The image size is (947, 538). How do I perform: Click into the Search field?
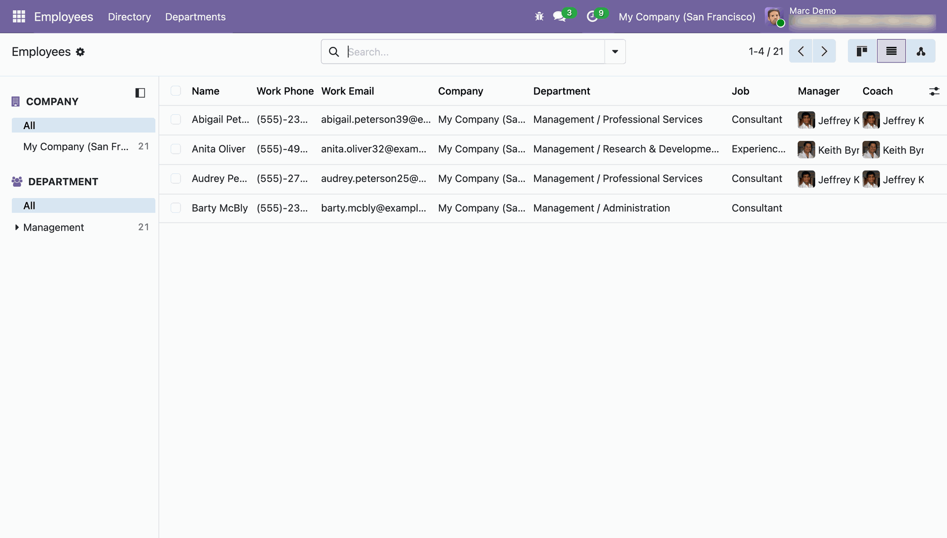point(473,52)
